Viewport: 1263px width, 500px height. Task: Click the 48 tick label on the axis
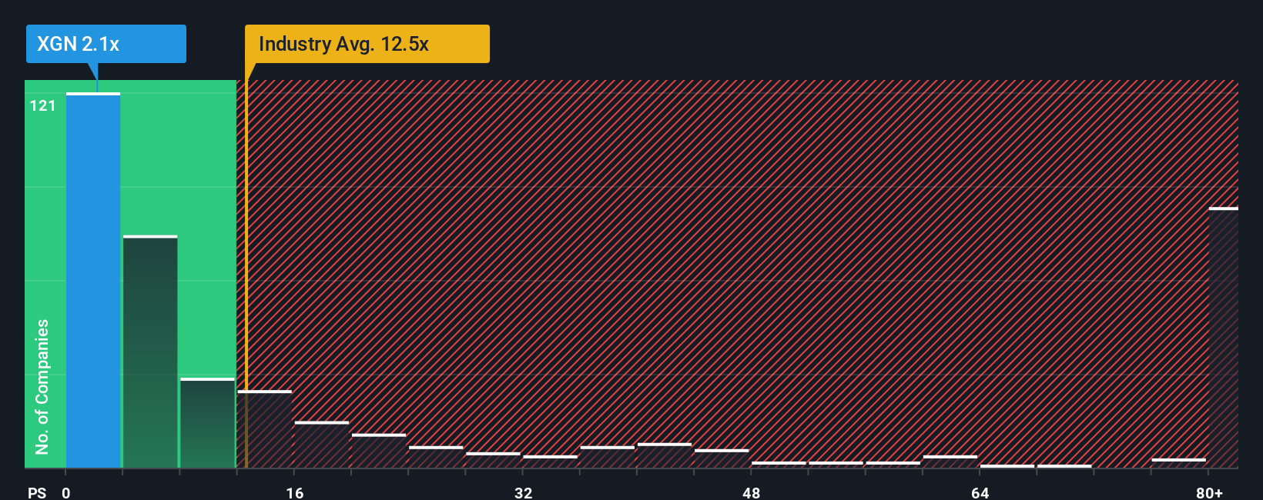[x=752, y=492]
